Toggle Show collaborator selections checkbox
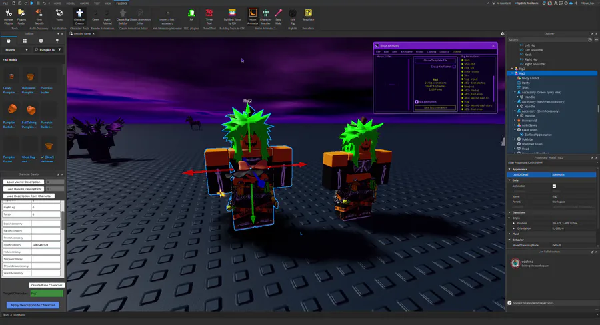Viewport: 600px width, 325px height. 509,303
